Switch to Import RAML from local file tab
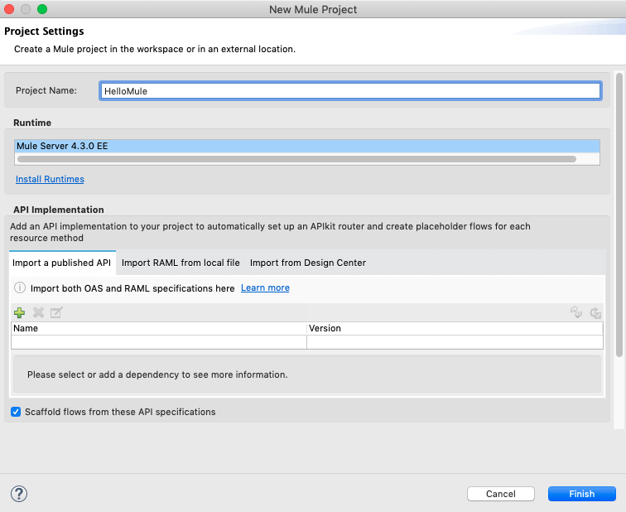The image size is (626, 512). 181,263
